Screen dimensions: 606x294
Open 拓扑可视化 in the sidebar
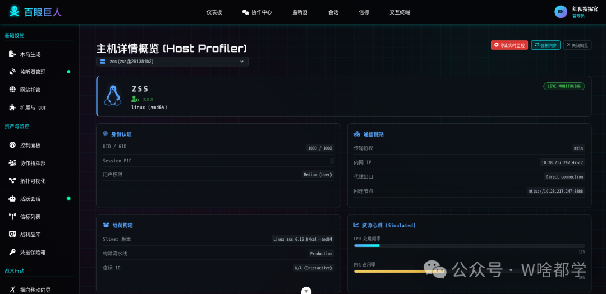pyautogui.click(x=33, y=181)
